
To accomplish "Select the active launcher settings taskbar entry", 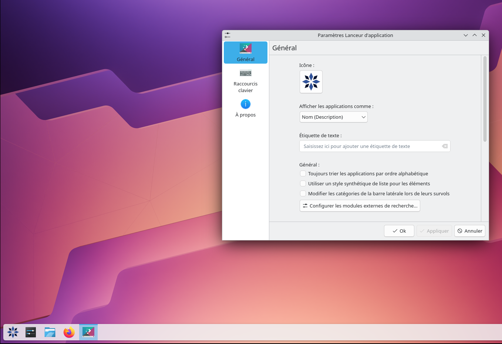I will [x=88, y=332].
